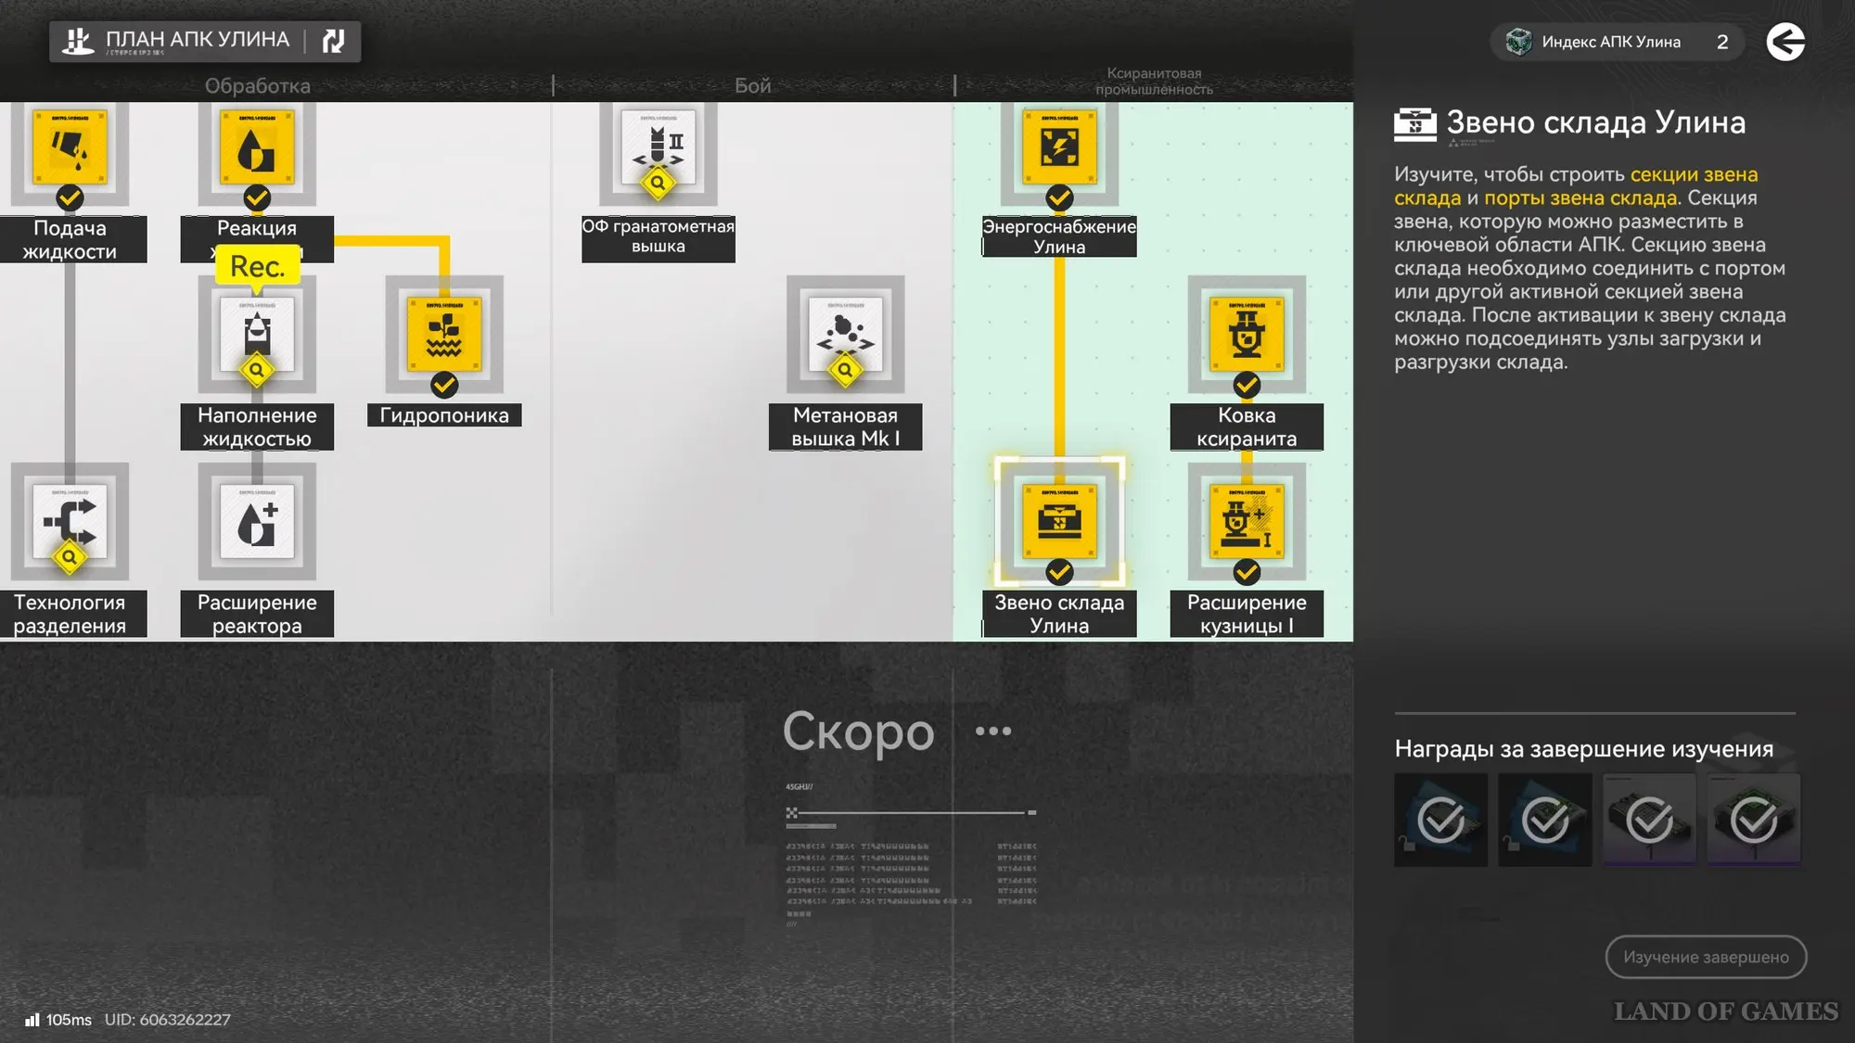Click the Индекс АПК Улина indicator

1616,42
